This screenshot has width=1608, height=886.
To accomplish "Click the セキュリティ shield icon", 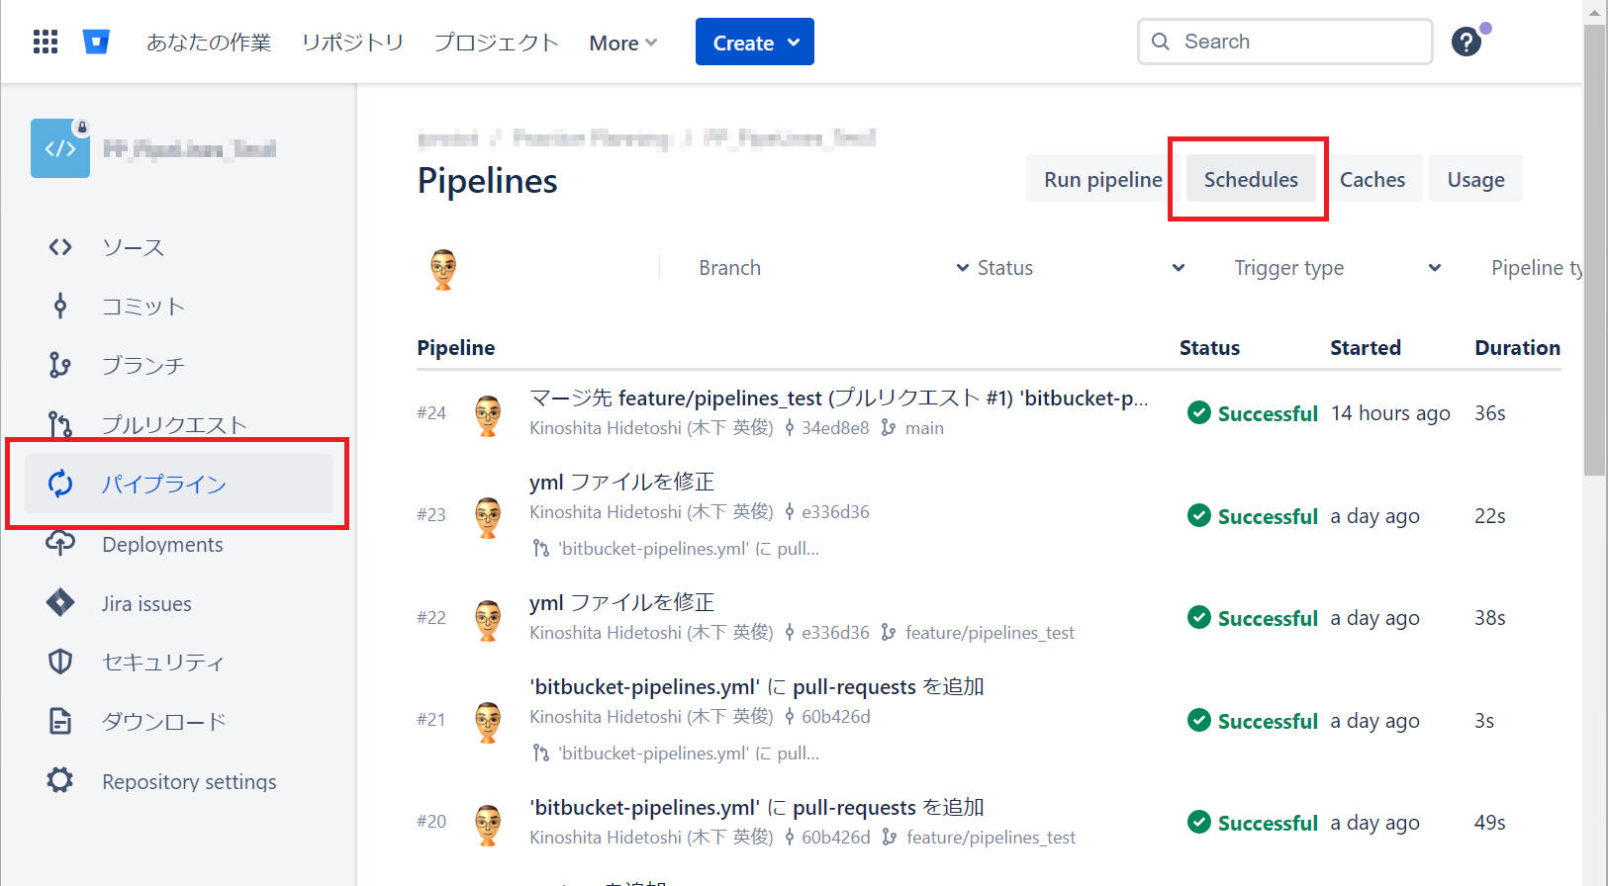I will coord(60,662).
